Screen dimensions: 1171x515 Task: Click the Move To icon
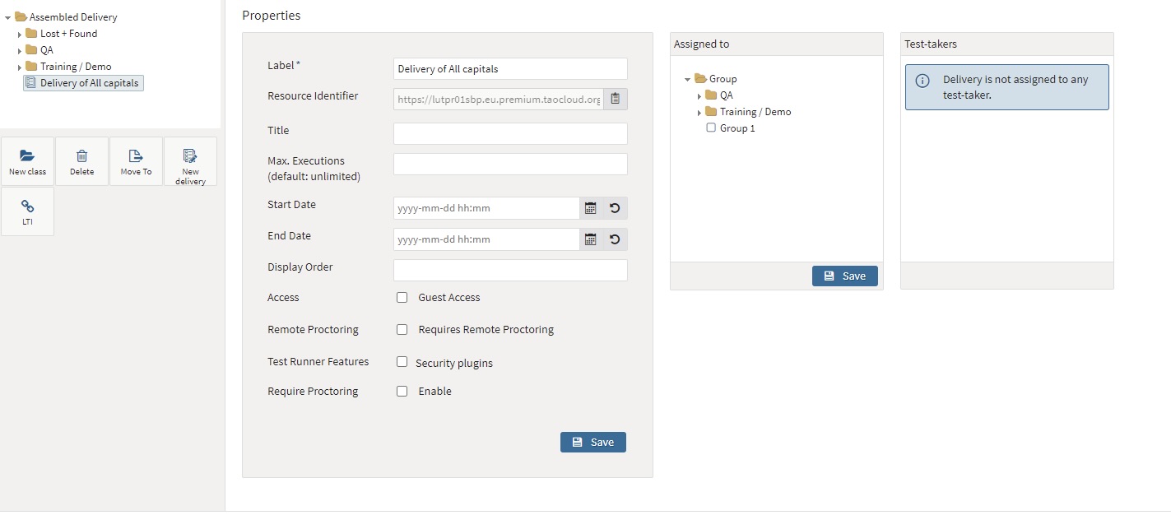point(136,156)
